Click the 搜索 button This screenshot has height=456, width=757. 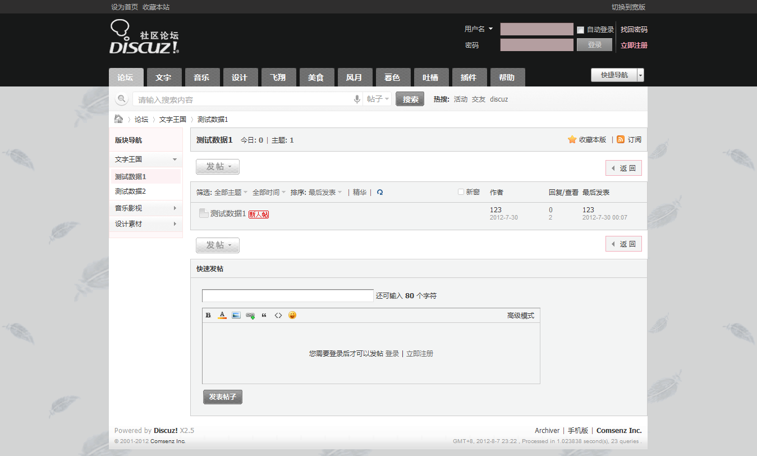410,99
